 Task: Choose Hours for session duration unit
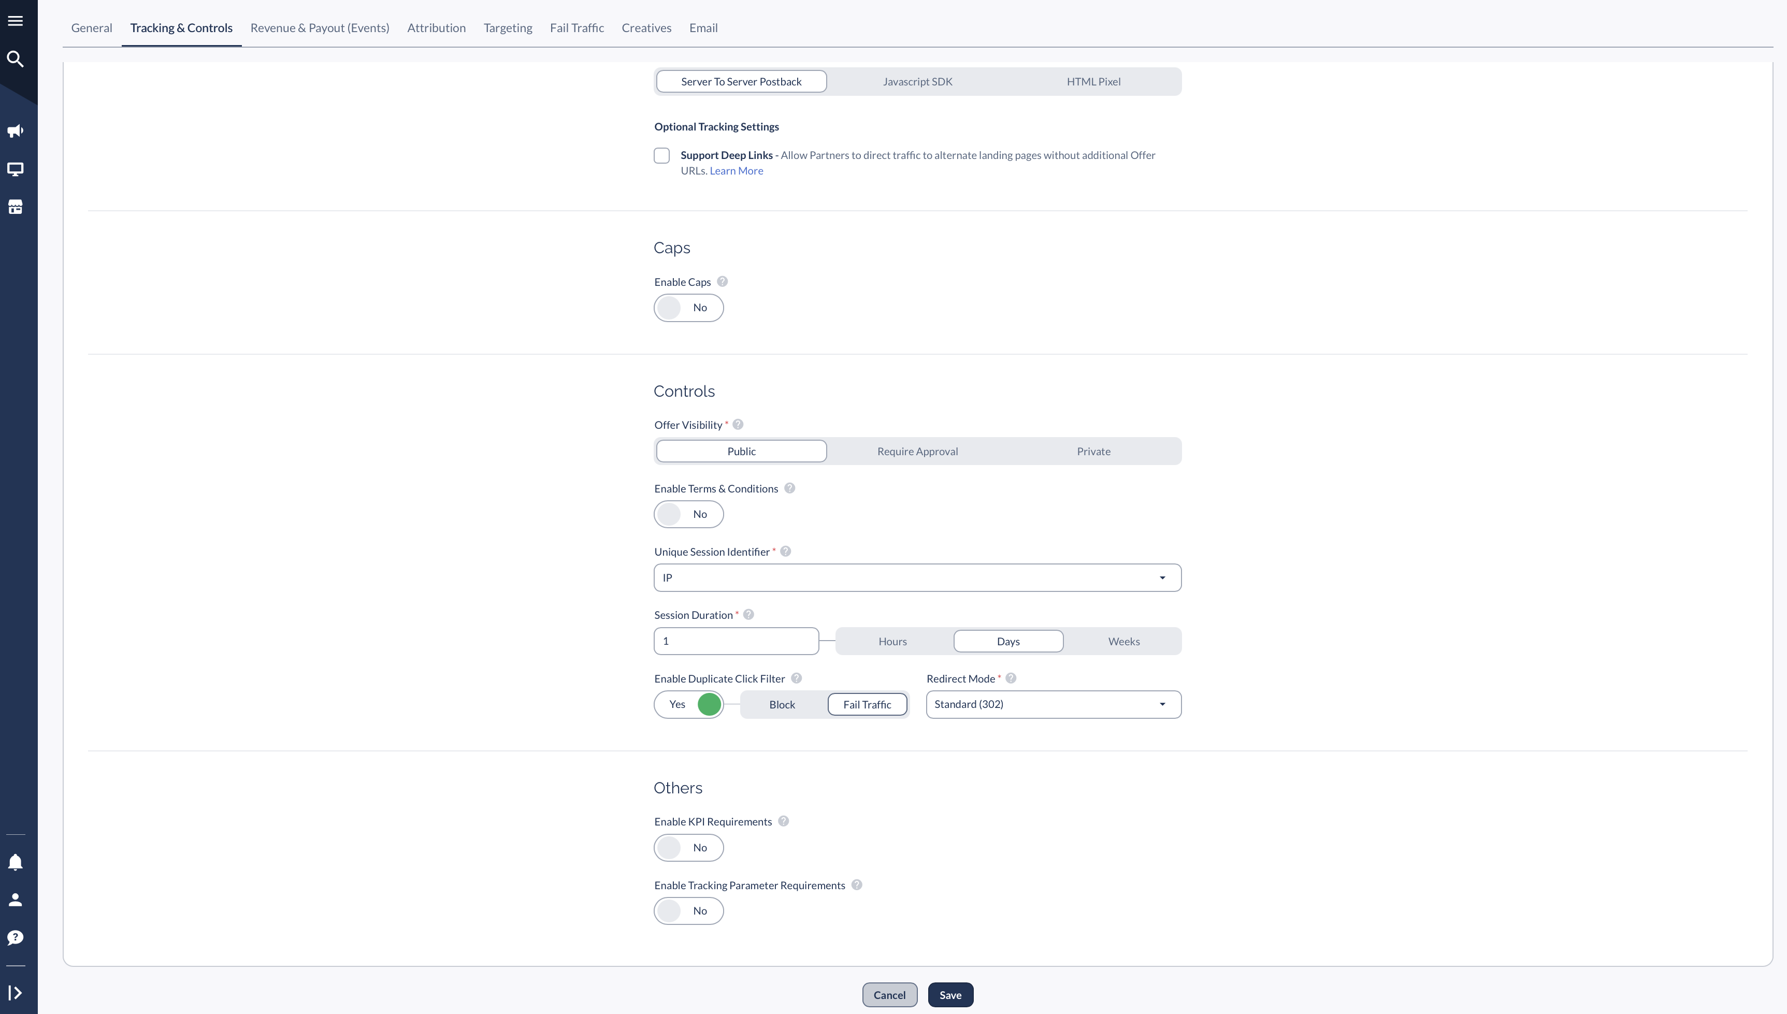click(x=893, y=642)
